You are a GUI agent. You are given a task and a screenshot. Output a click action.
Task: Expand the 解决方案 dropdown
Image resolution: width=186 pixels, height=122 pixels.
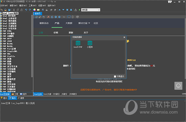coord(84,23)
